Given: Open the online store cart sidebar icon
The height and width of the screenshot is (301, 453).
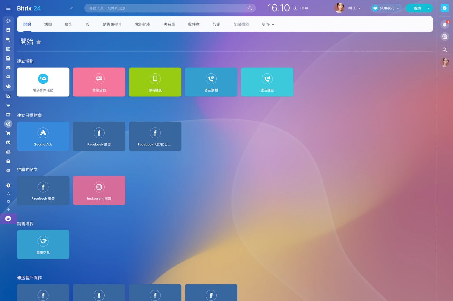Looking at the screenshot, I should point(8,133).
